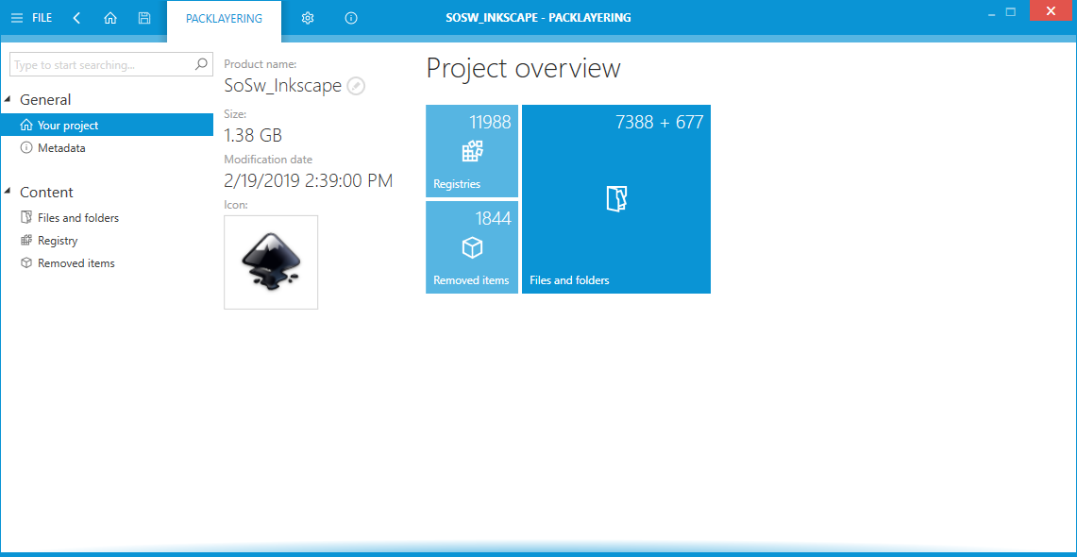Go back with the left chevron arrow
Viewport: 1077px width, 557px height.
tap(77, 18)
